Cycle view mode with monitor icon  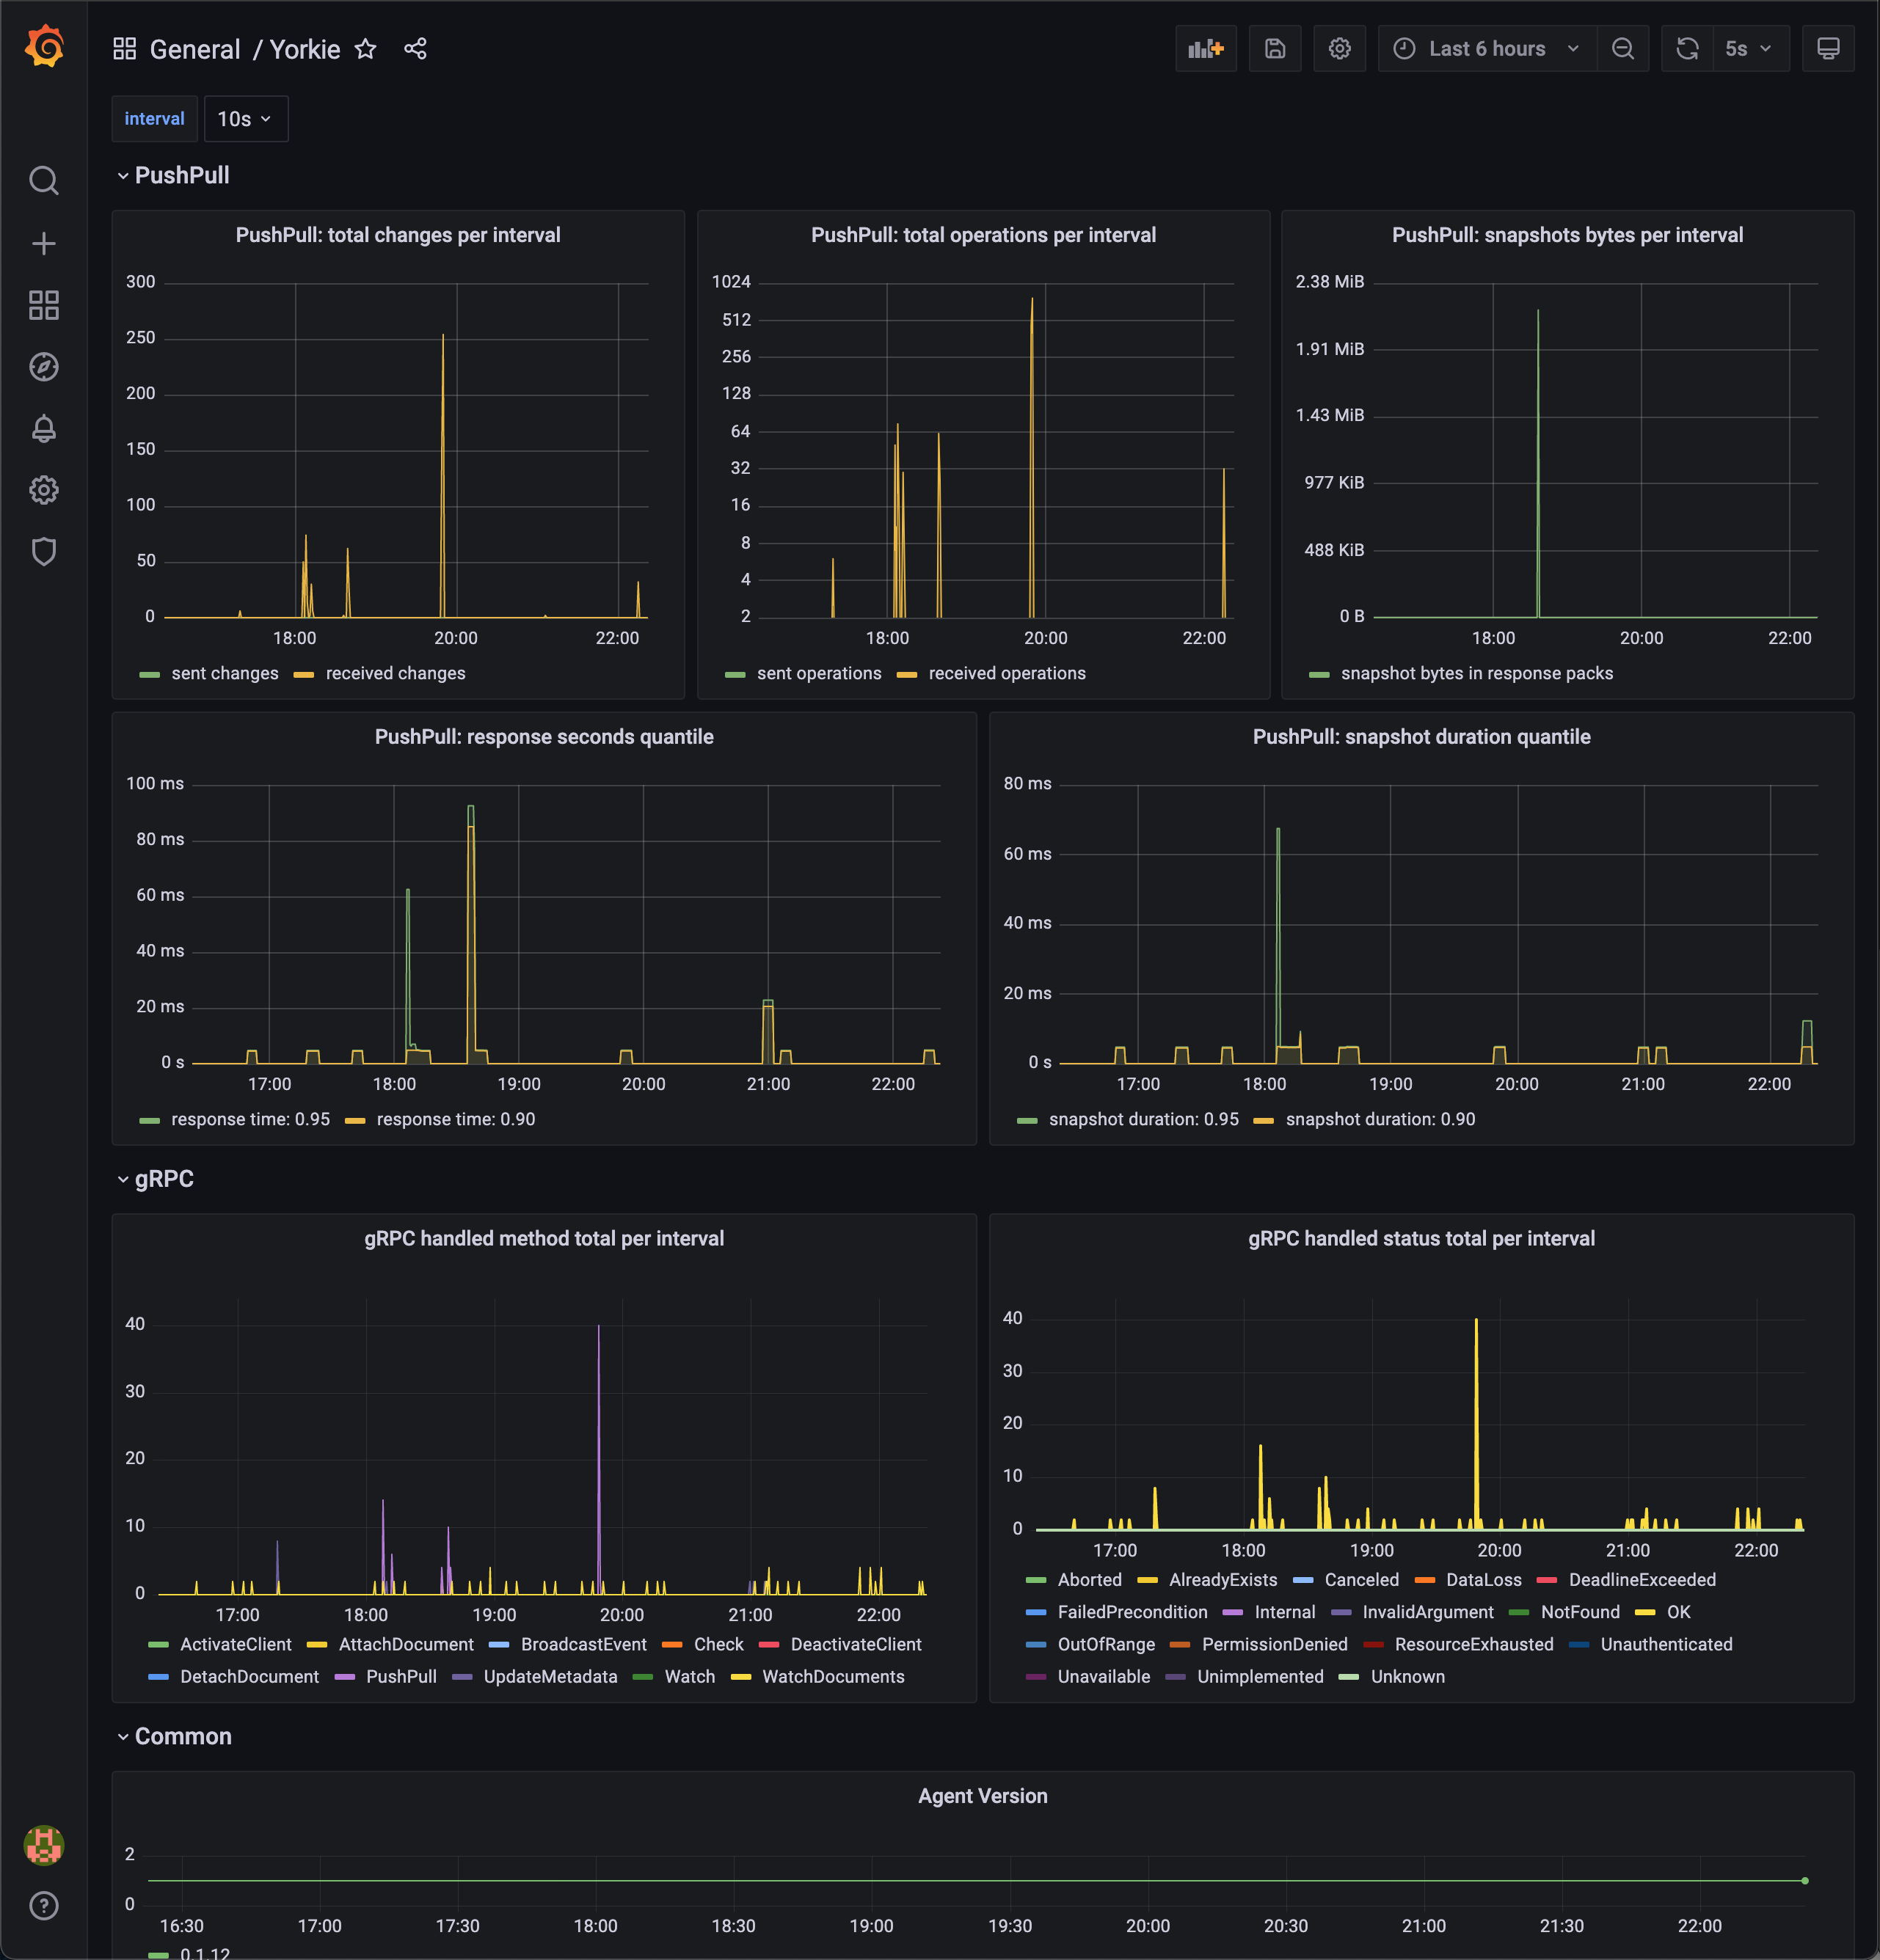(1828, 49)
